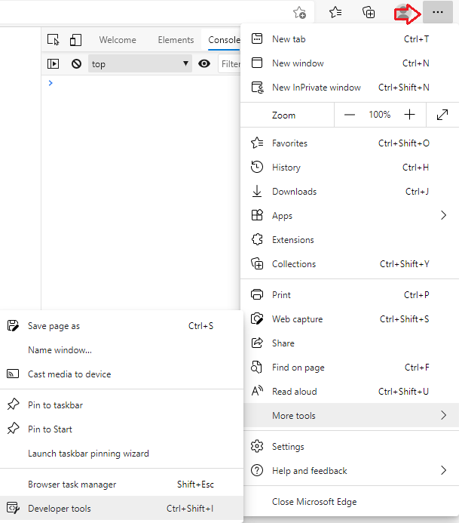The width and height of the screenshot is (462, 523).
Task: Decrease zoom with the minus button
Action: coord(350,115)
